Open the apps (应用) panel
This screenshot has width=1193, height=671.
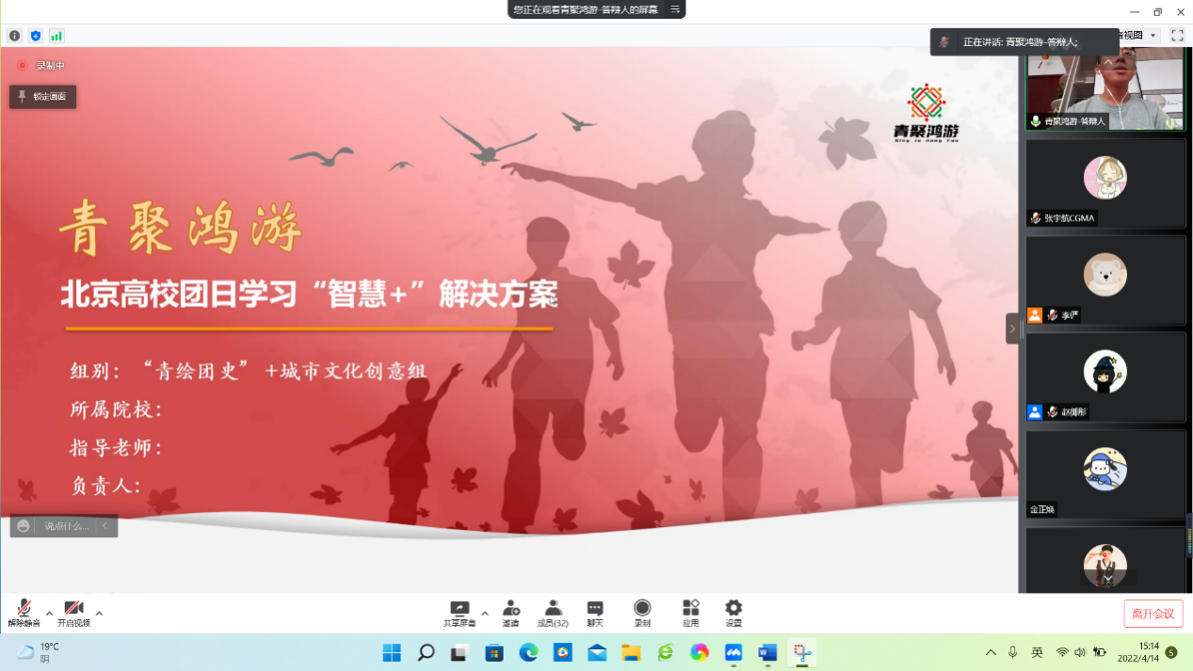tap(690, 613)
